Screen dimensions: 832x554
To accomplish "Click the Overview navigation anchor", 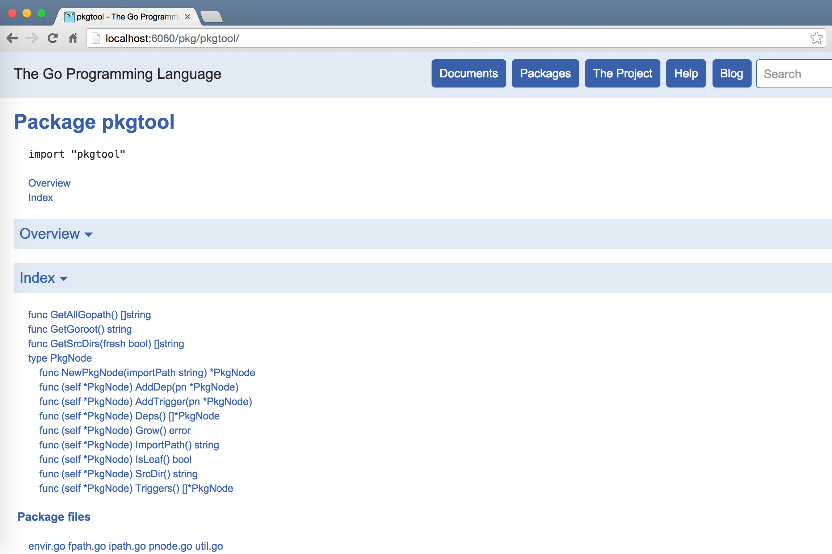I will (49, 183).
